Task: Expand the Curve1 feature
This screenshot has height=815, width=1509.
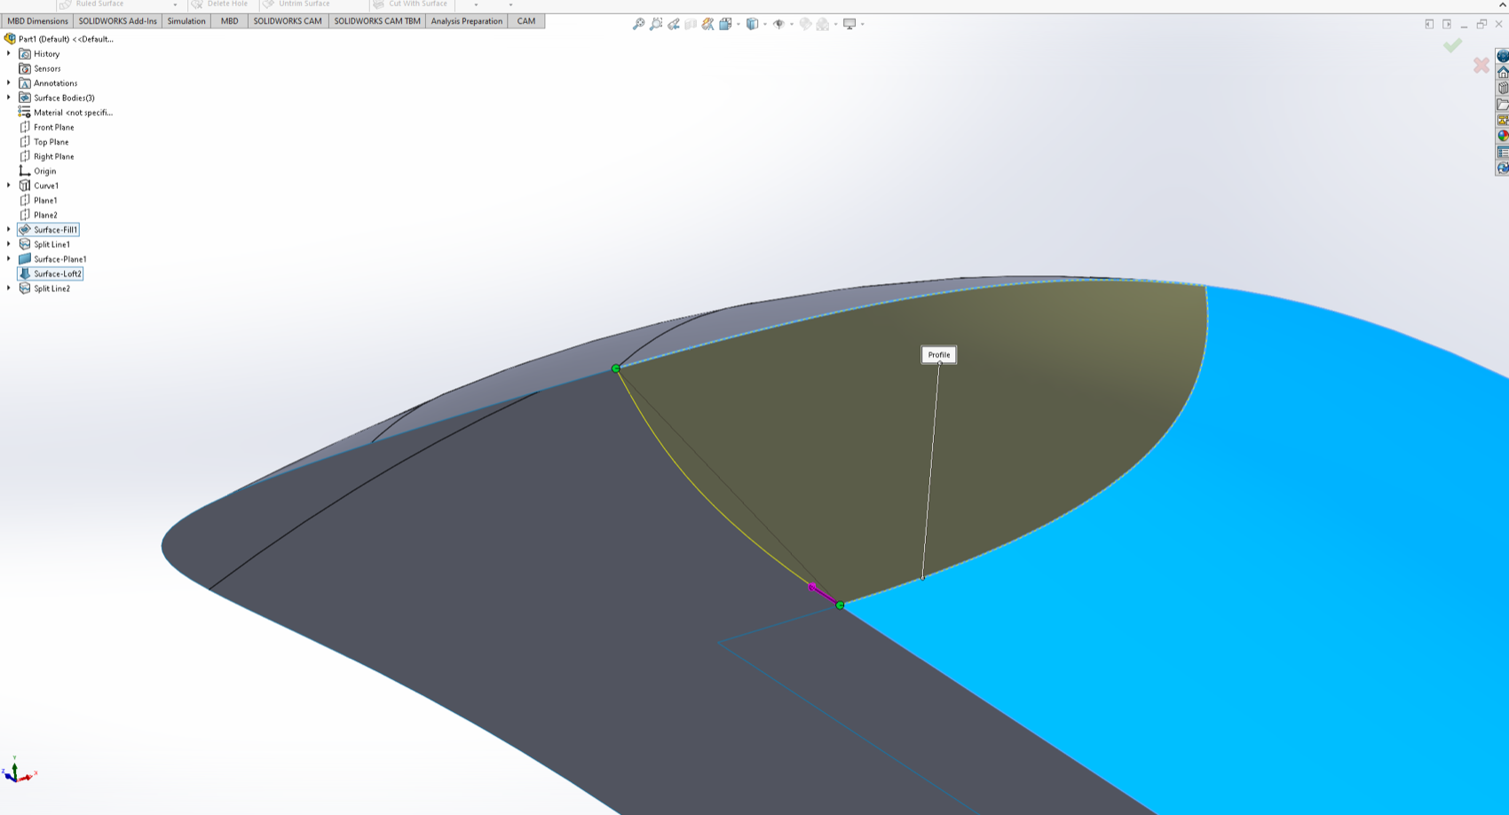Action: 9,186
